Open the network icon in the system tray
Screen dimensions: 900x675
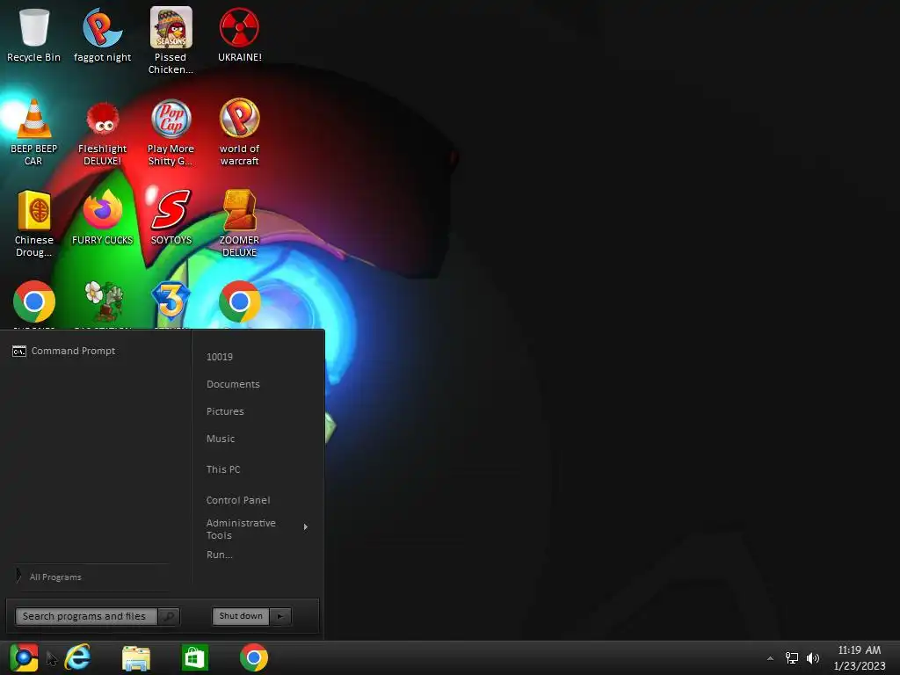(792, 657)
